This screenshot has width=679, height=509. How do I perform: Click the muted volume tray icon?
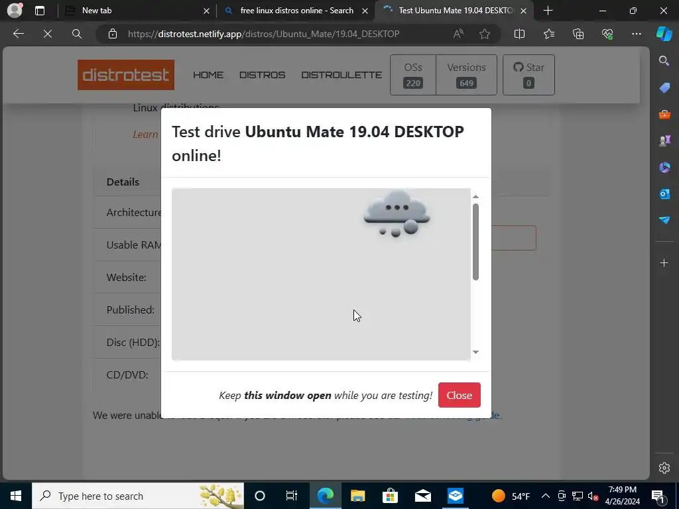pyautogui.click(x=593, y=496)
